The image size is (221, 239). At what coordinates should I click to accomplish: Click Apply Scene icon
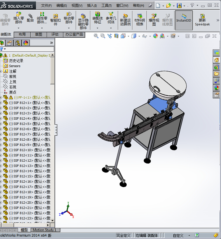point(162,36)
